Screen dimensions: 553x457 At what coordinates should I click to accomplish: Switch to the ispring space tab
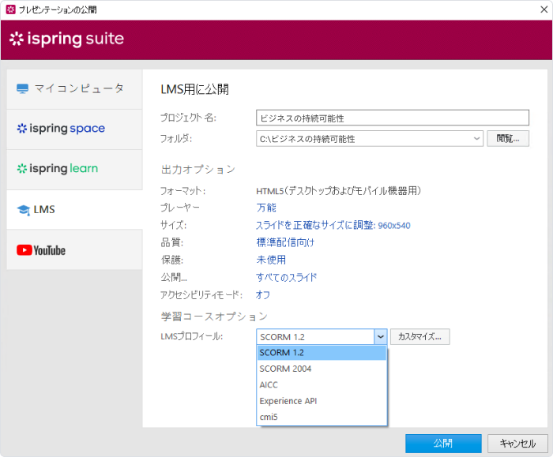click(74, 129)
